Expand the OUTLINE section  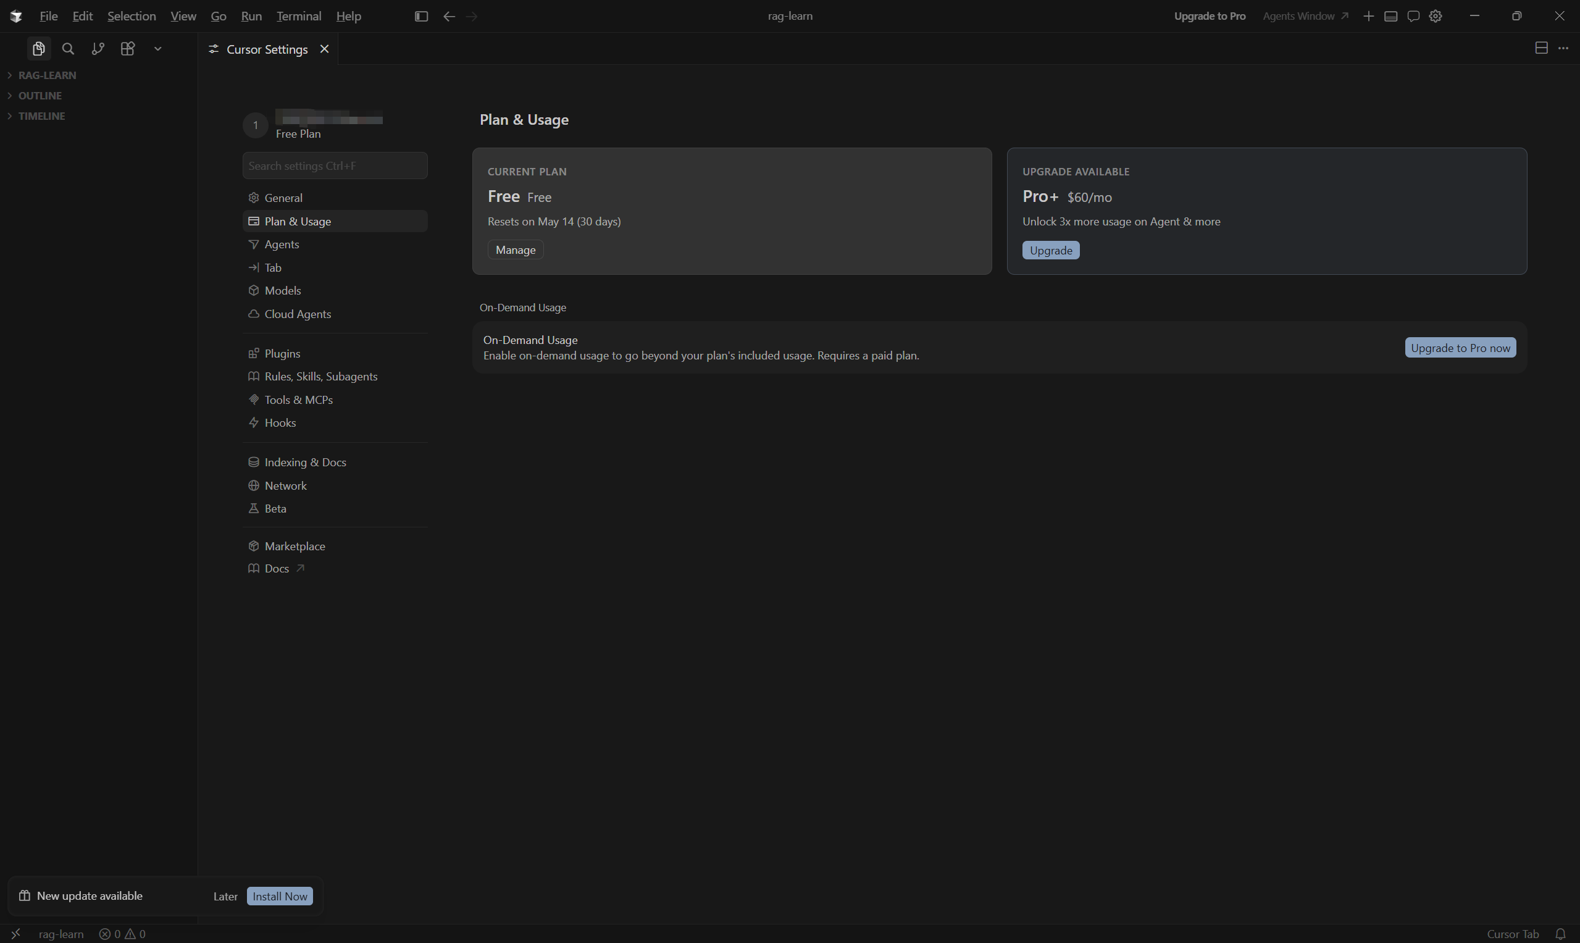point(98,95)
